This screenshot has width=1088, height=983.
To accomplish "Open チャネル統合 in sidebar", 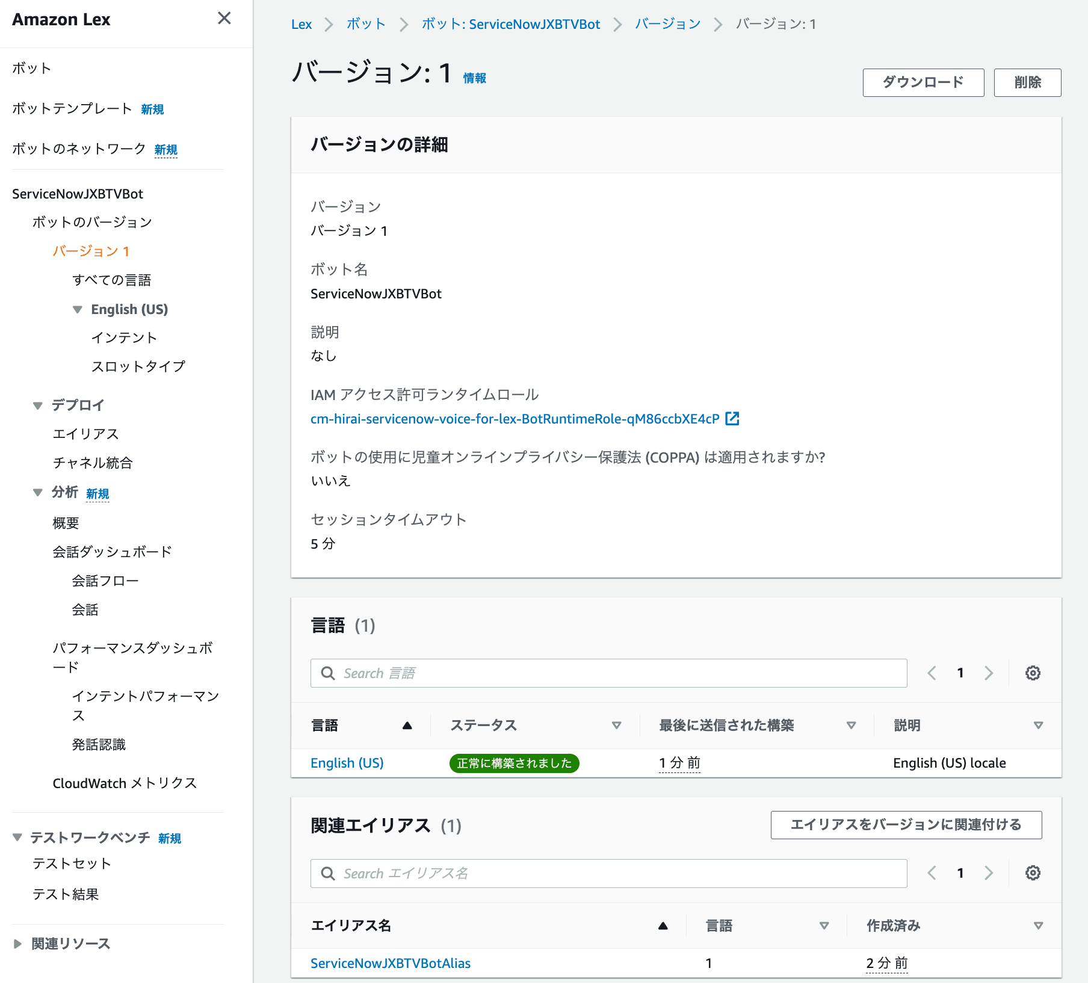I will [x=93, y=463].
